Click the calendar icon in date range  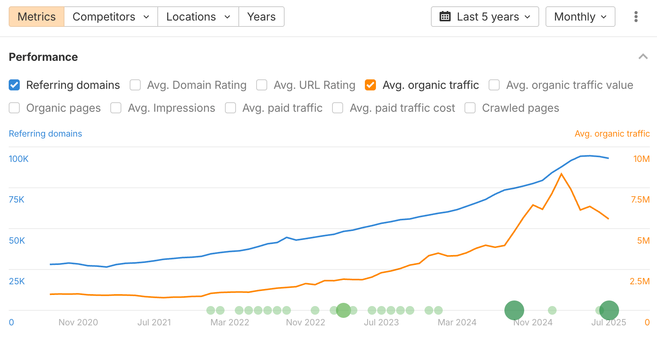pos(445,17)
